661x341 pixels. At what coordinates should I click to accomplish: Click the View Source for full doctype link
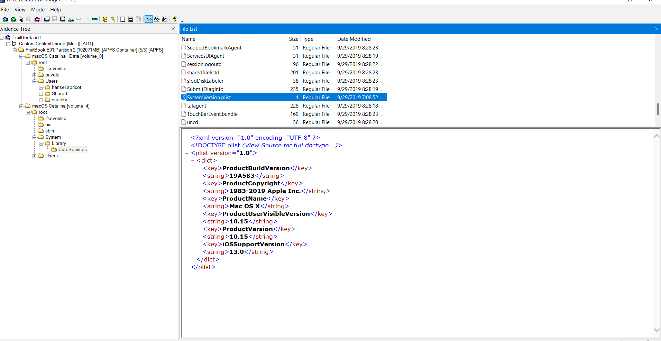pos(290,145)
